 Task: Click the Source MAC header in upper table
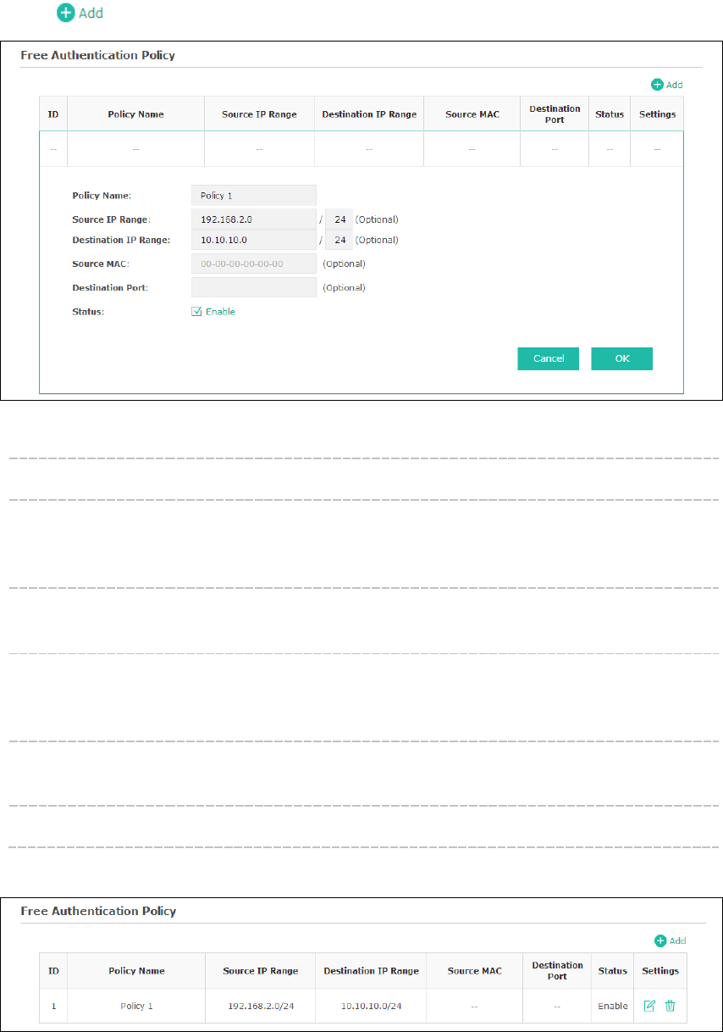click(x=472, y=114)
